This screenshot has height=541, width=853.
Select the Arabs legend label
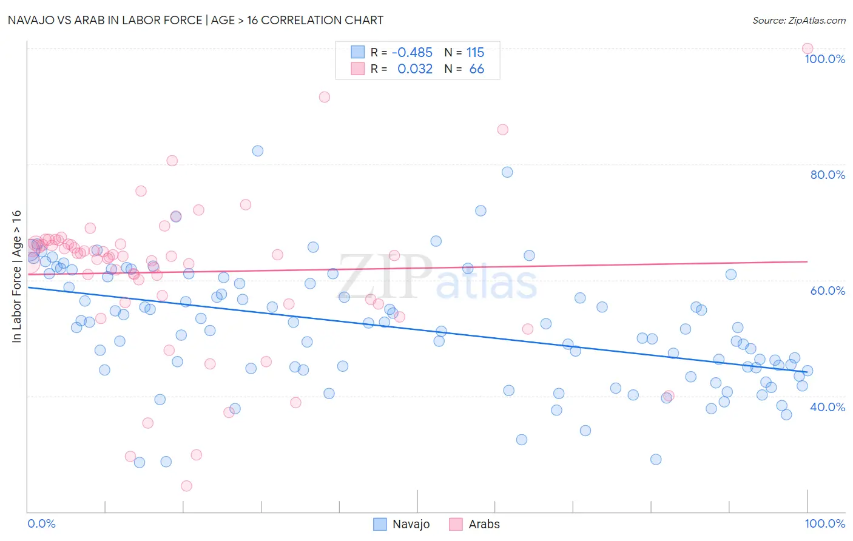click(484, 524)
